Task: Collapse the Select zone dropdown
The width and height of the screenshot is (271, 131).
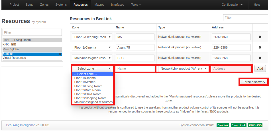Action: click(92, 68)
